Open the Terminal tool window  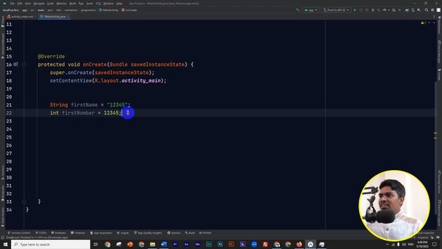pos(78,232)
